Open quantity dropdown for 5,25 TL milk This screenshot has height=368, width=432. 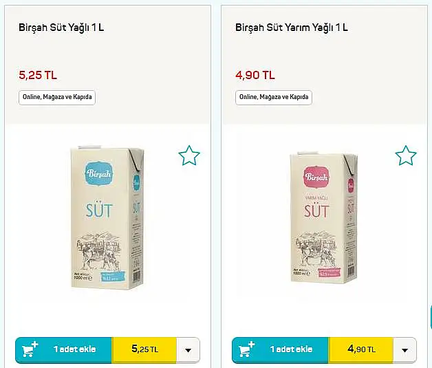(x=188, y=350)
